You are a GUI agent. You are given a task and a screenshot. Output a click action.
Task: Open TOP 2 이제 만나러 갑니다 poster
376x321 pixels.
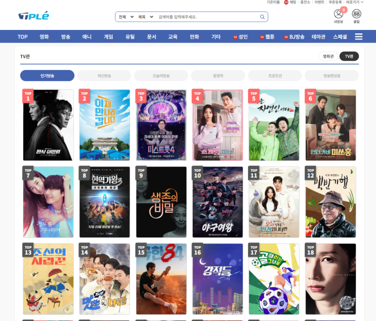(x=105, y=125)
